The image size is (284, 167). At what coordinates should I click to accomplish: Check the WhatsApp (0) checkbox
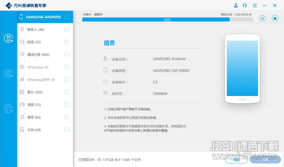coord(67,67)
